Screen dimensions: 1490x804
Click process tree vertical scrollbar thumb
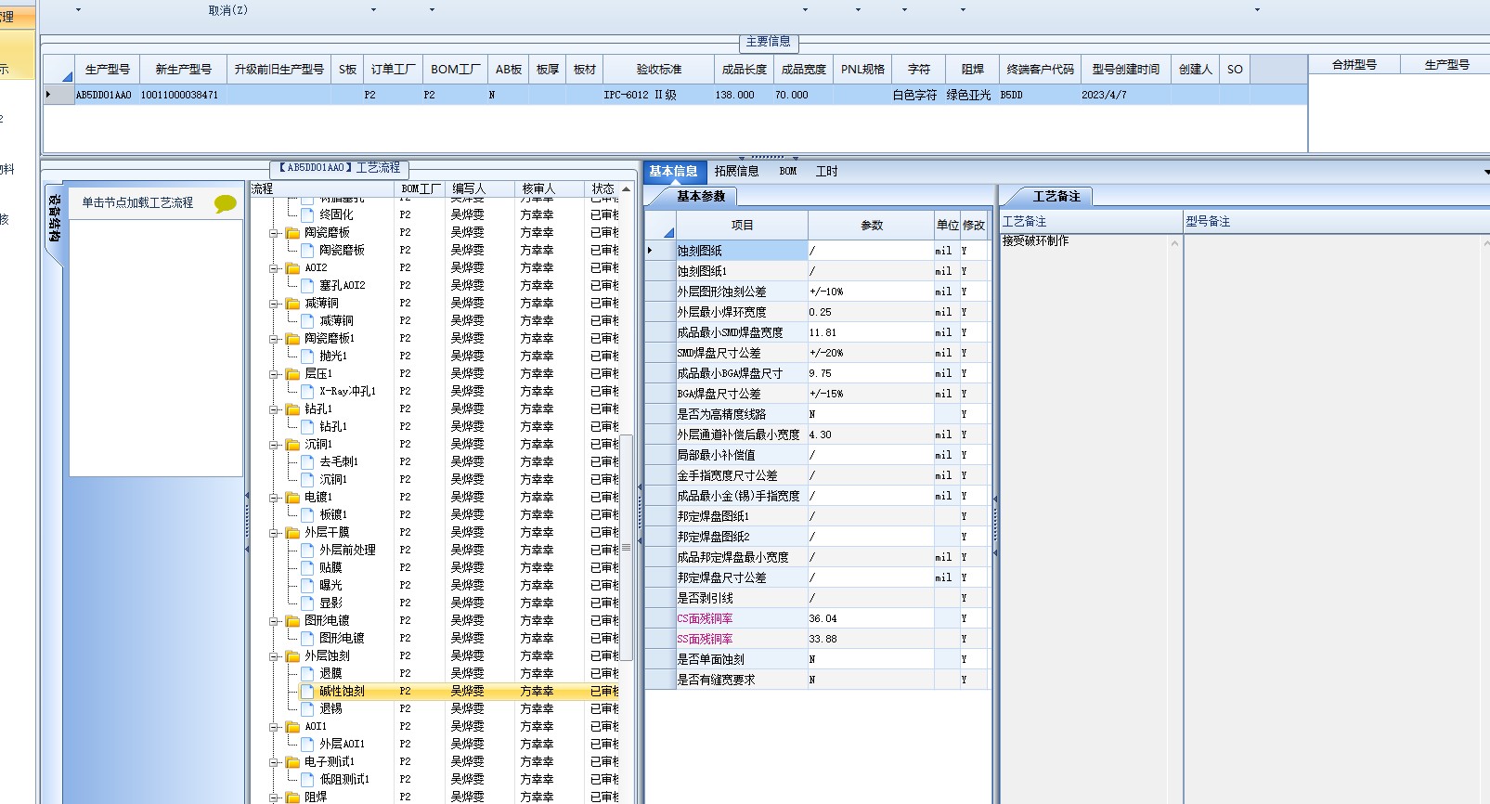pos(627,548)
